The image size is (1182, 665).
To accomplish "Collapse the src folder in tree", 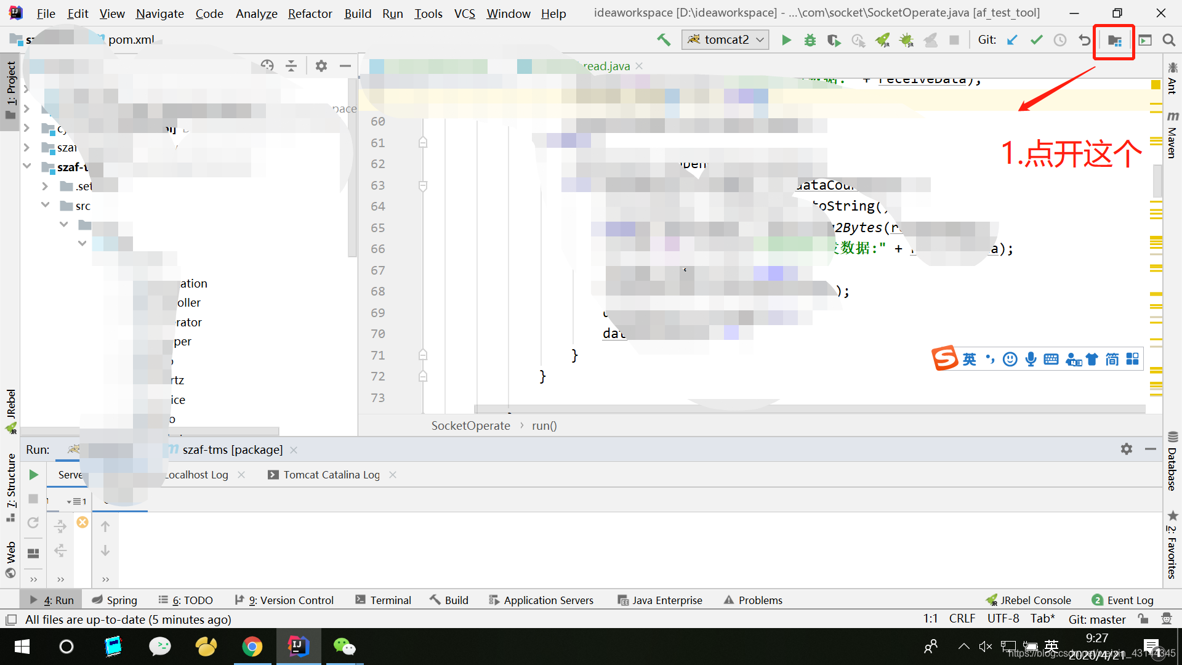I will tap(46, 205).
